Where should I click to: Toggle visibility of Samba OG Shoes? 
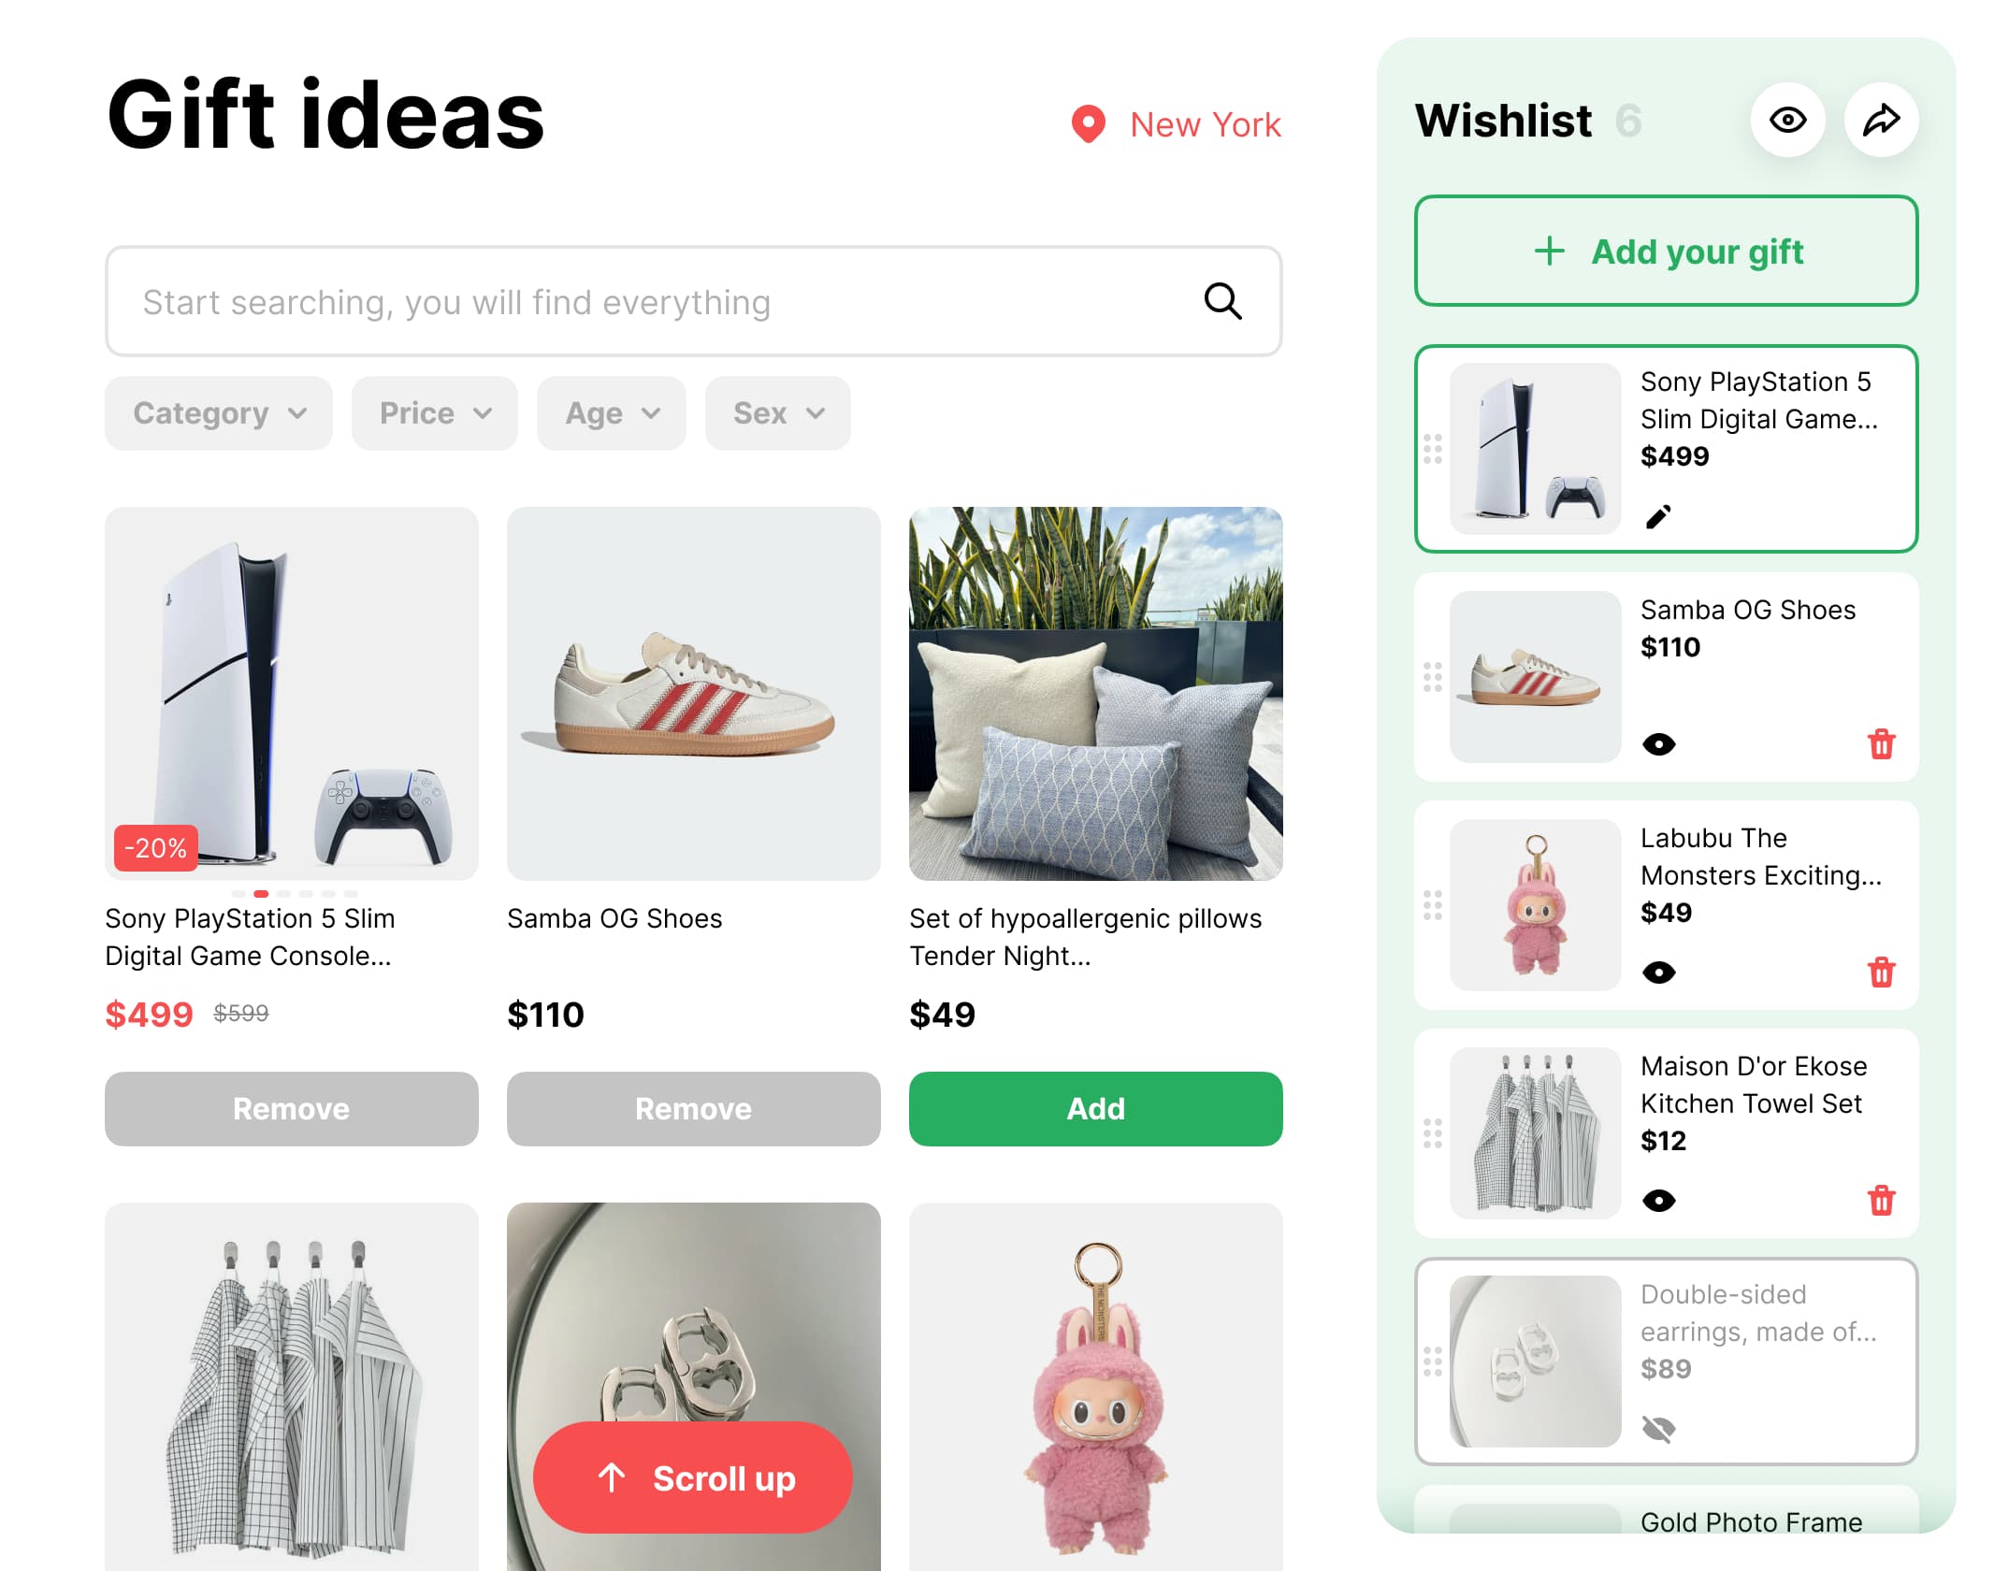pos(1658,744)
